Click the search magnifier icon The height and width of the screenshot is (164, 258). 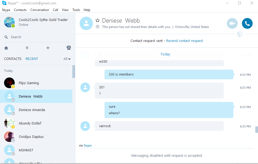click(x=6, y=37)
